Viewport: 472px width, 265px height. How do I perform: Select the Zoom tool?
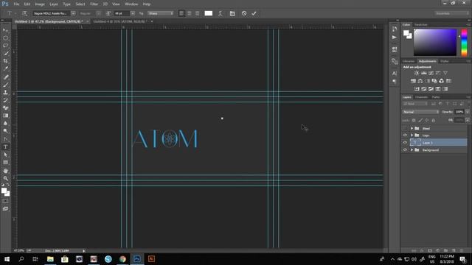tap(5, 178)
